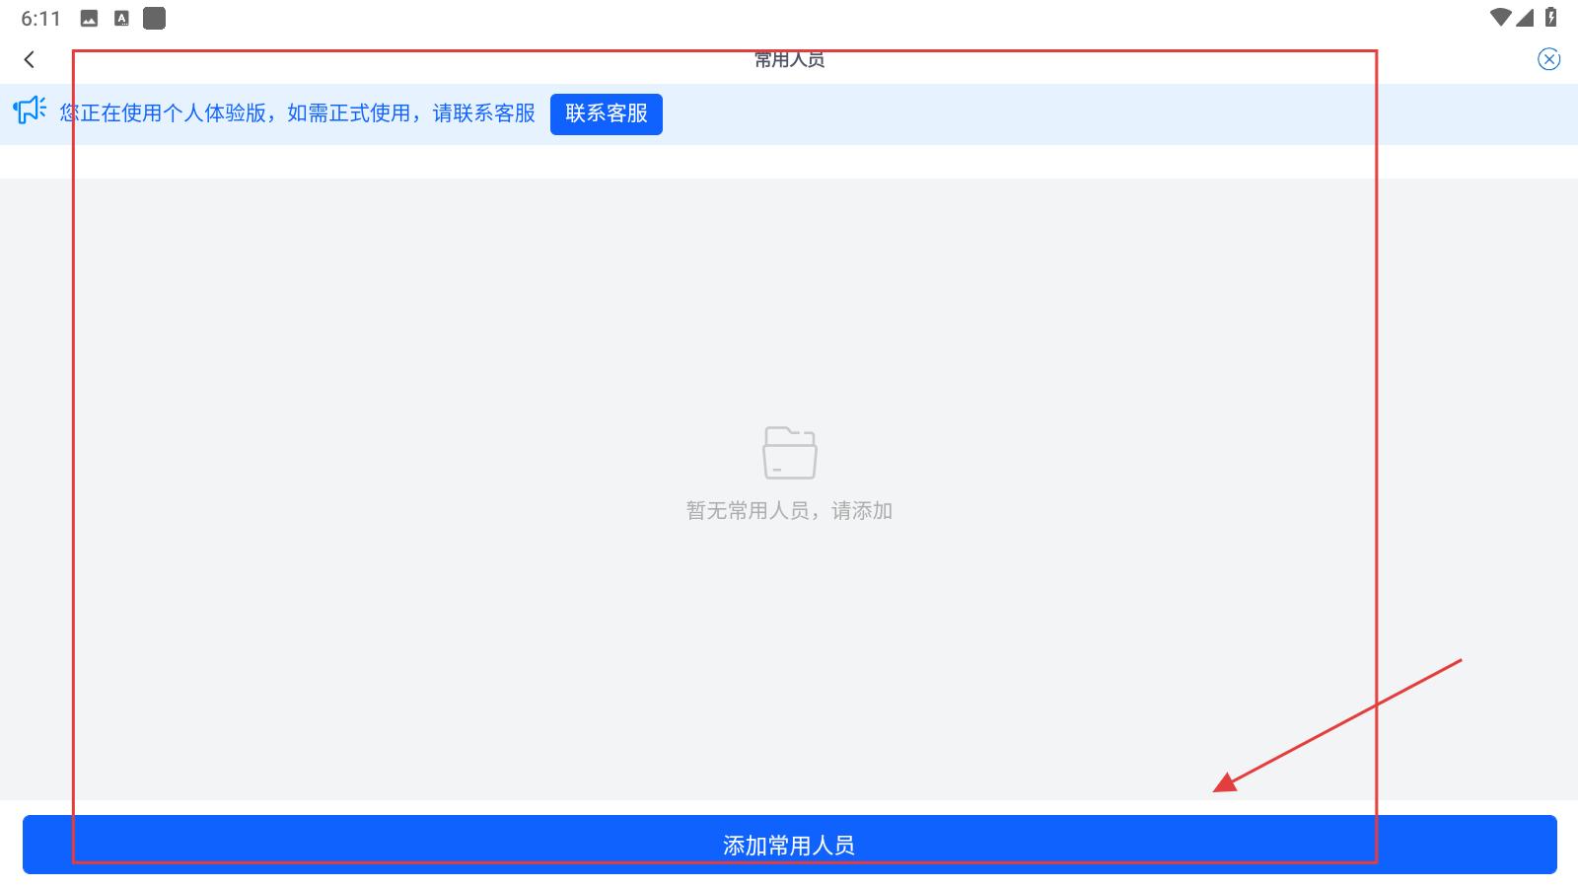Tap the back arrow in header

coord(30,60)
